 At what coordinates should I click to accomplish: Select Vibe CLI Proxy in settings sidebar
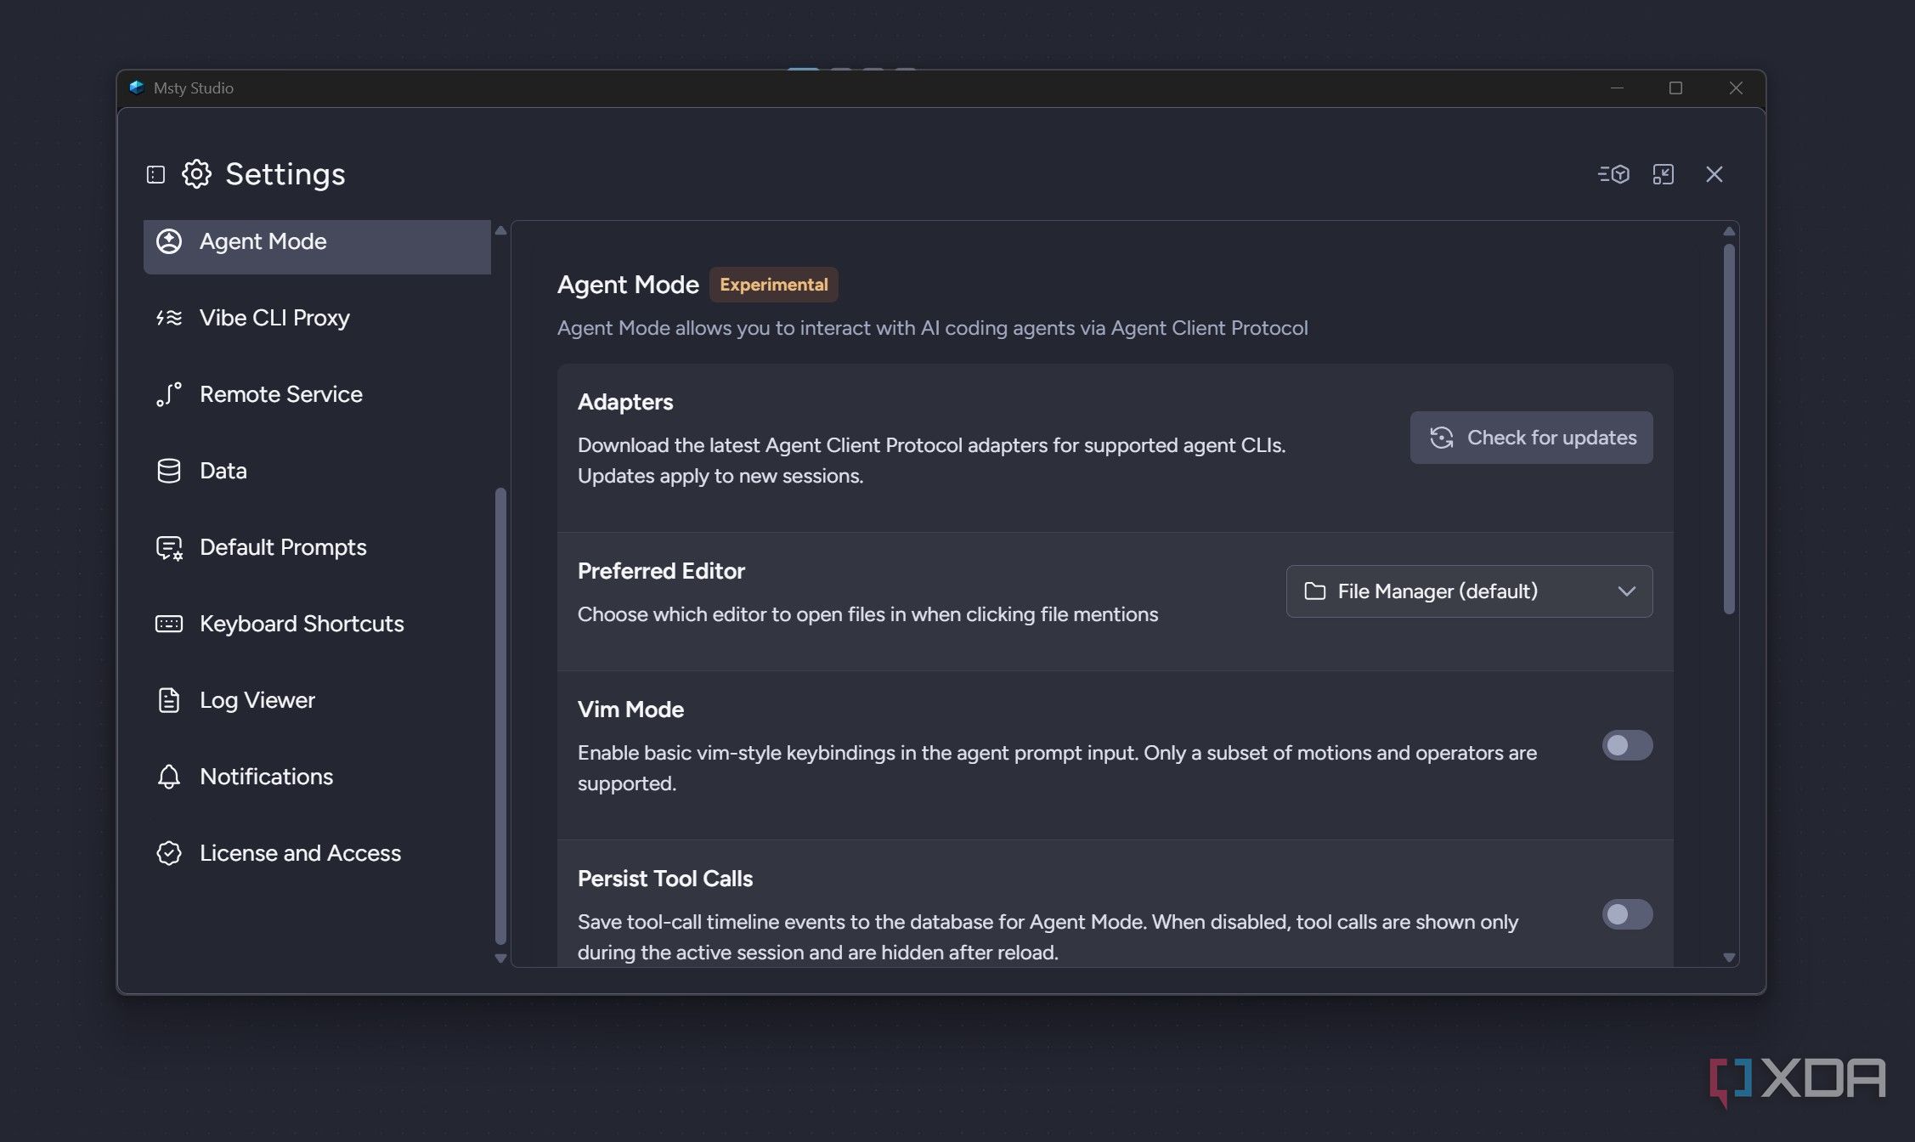click(317, 318)
